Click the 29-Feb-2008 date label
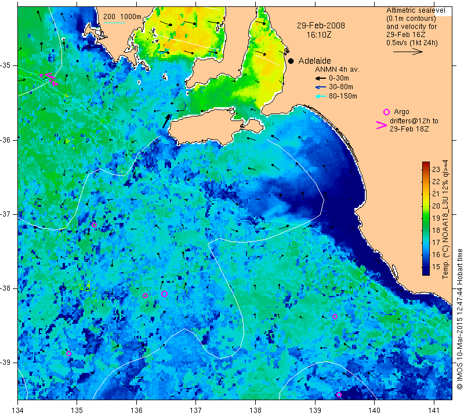The width and height of the screenshot is (464, 417). (x=321, y=25)
